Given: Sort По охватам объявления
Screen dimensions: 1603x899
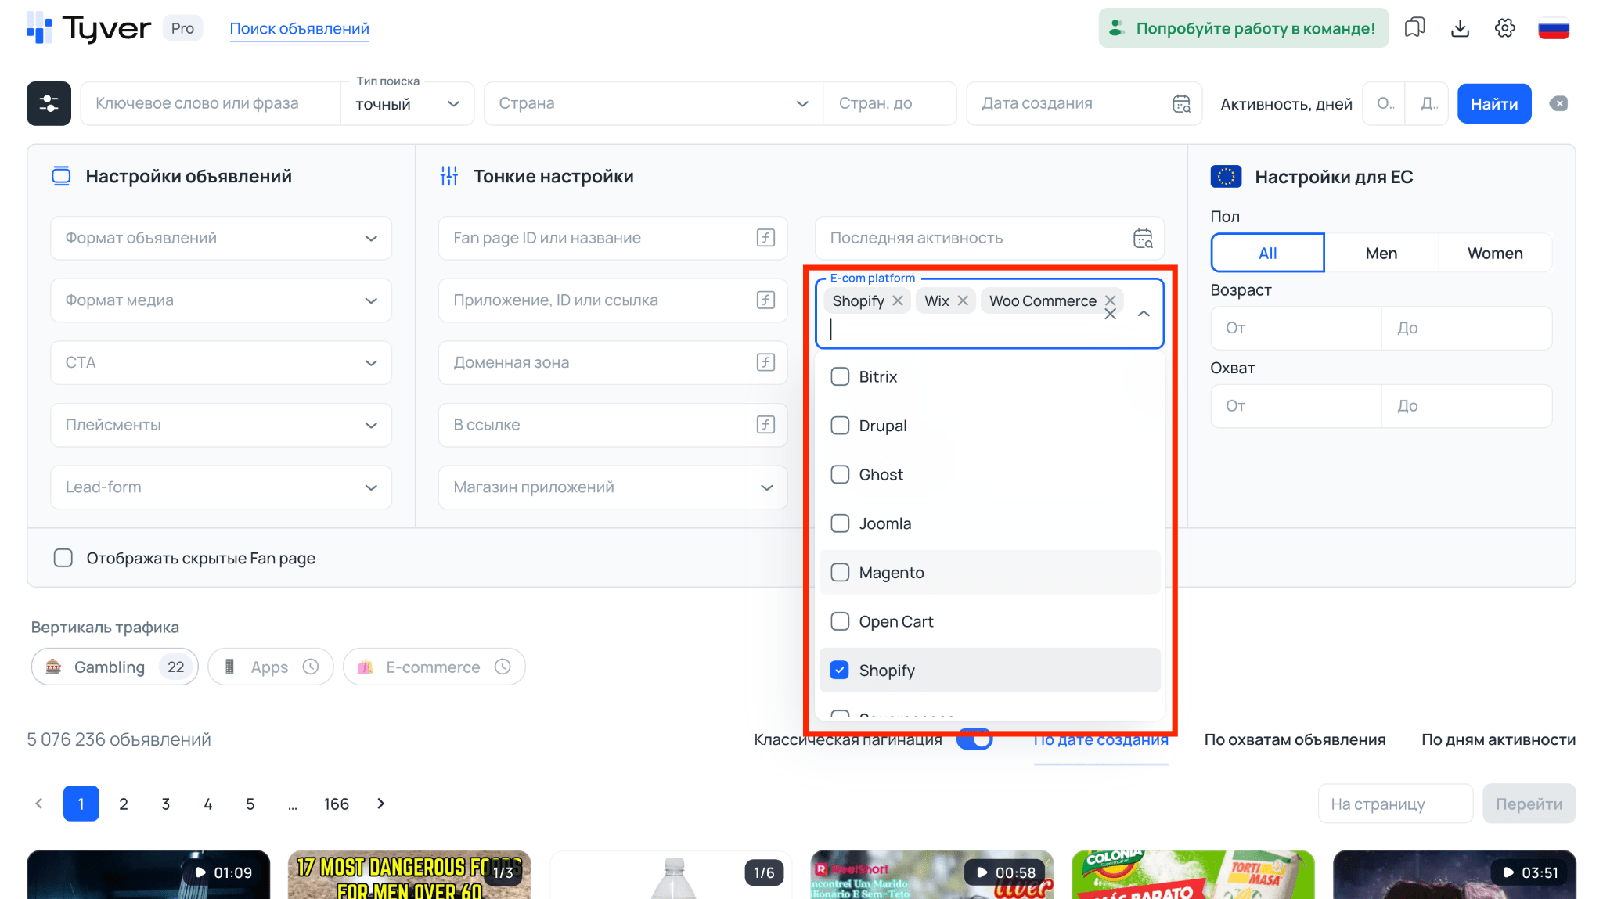Looking at the screenshot, I should click(x=1295, y=739).
